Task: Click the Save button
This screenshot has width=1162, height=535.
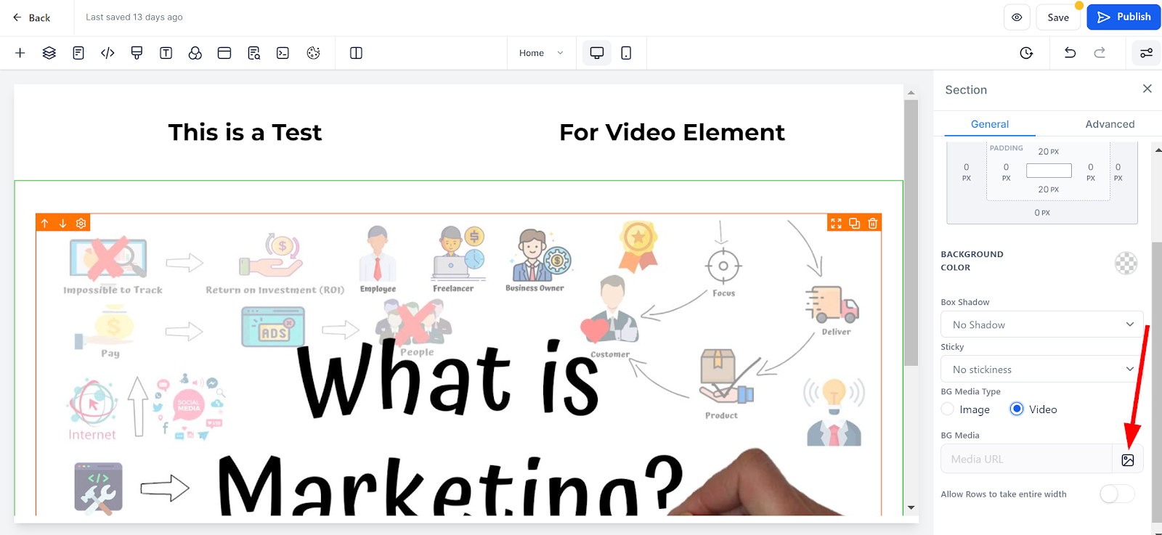Action: [x=1058, y=17]
